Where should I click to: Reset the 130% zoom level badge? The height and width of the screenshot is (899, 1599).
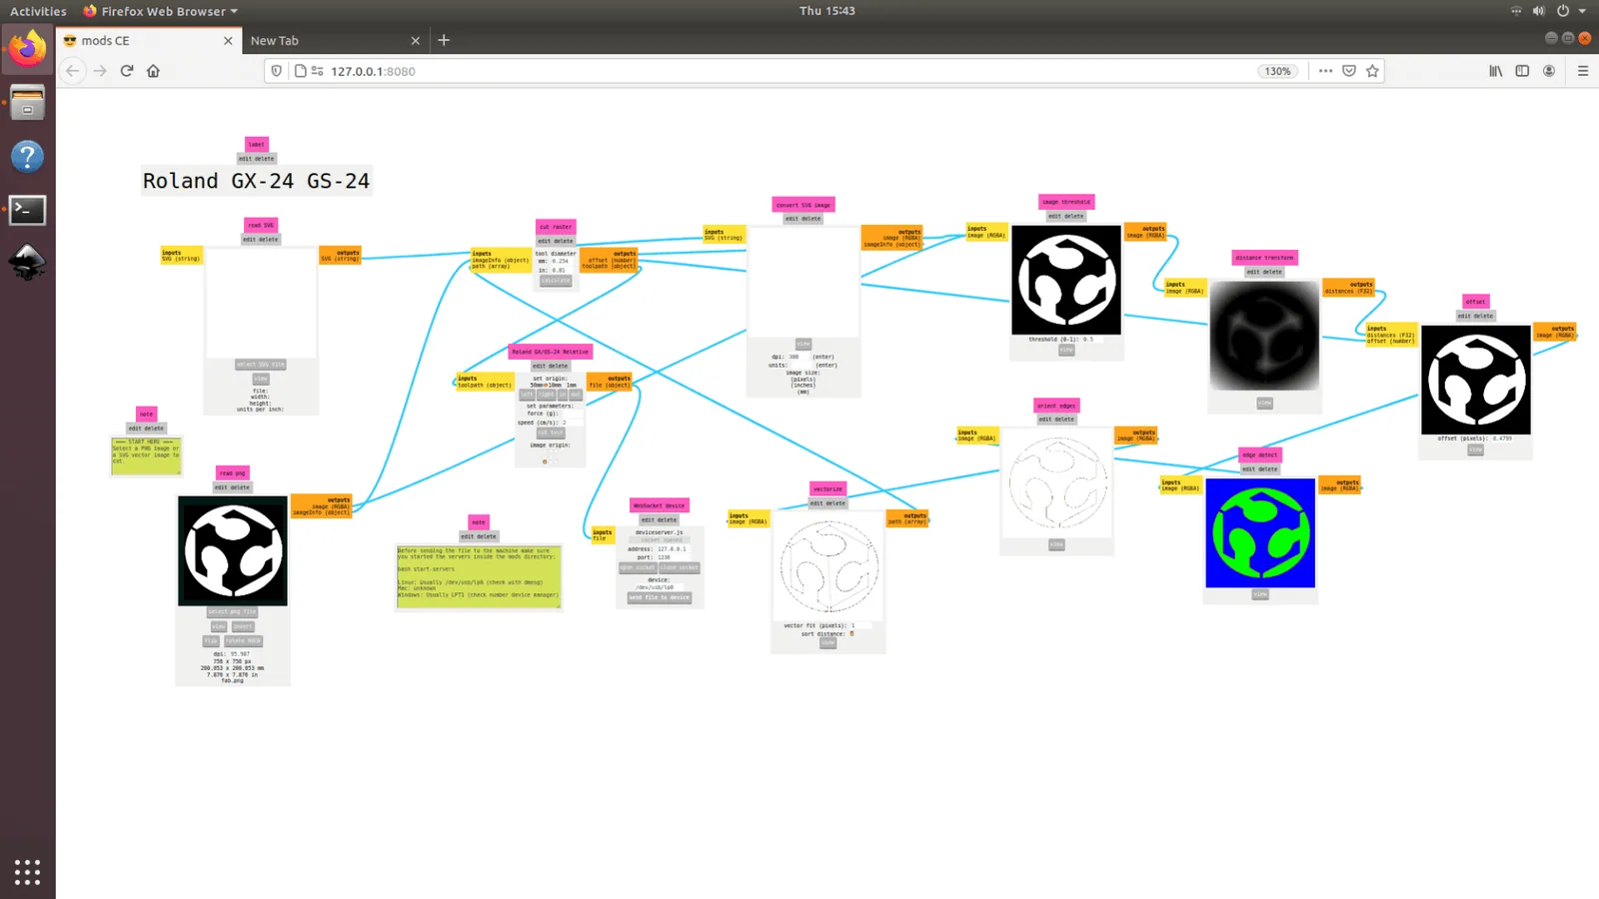[x=1277, y=71]
